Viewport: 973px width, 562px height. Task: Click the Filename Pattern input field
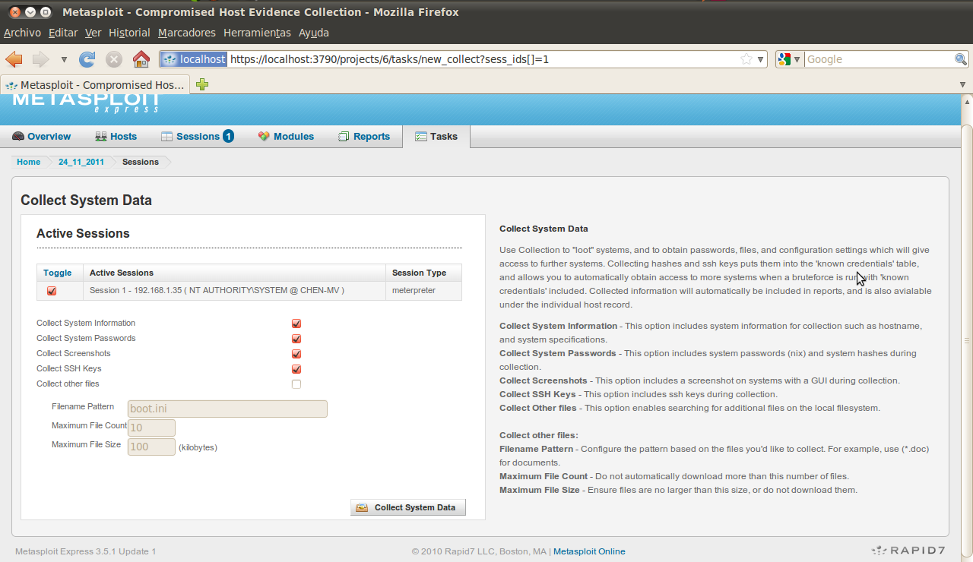point(227,409)
